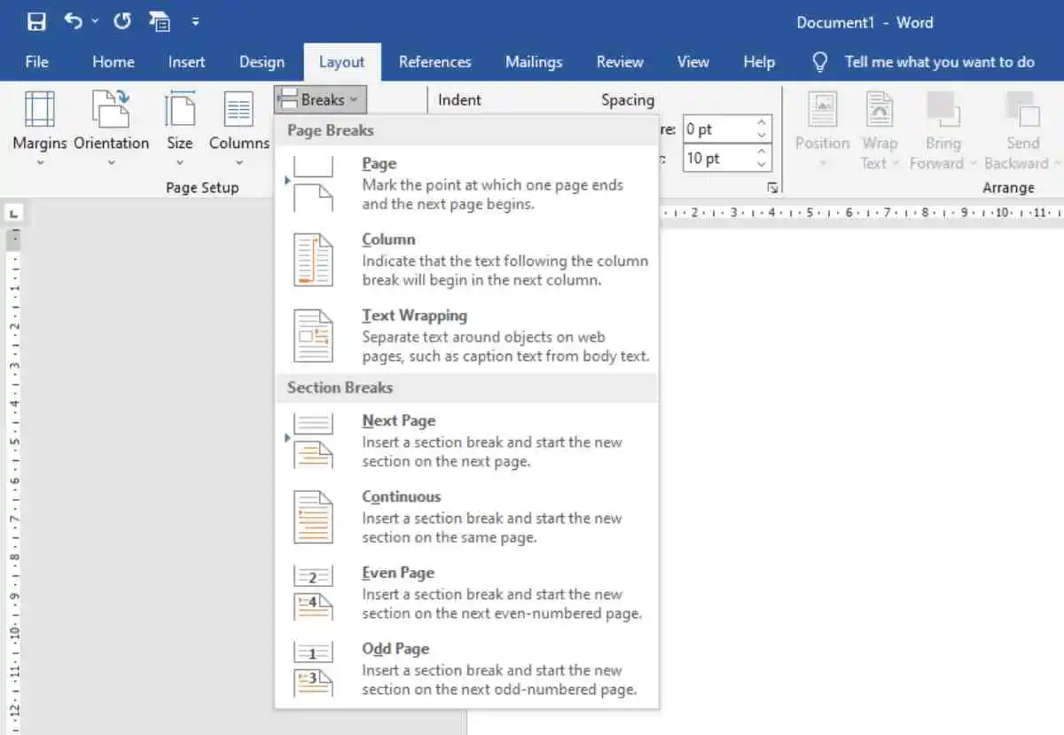Open the File tab

pos(36,61)
